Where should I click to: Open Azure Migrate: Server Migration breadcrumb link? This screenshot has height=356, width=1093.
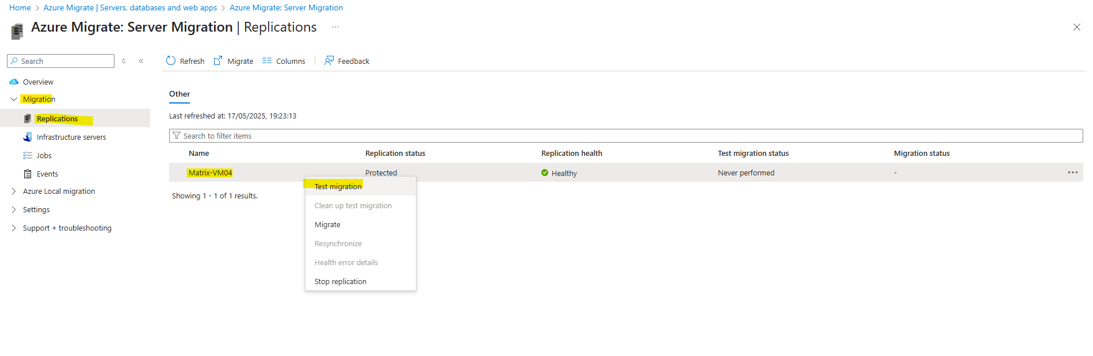point(286,7)
